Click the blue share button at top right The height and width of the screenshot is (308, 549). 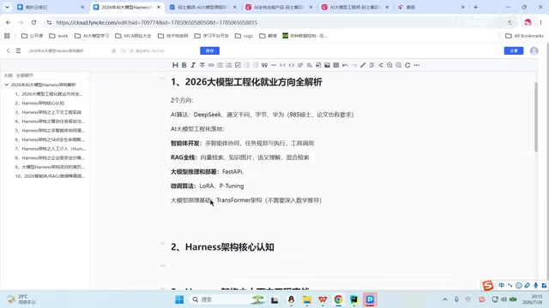tap(514, 51)
